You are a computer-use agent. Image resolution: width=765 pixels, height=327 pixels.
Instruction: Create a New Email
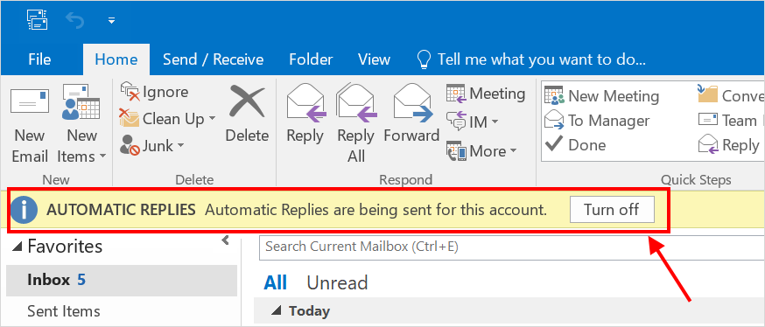click(30, 124)
